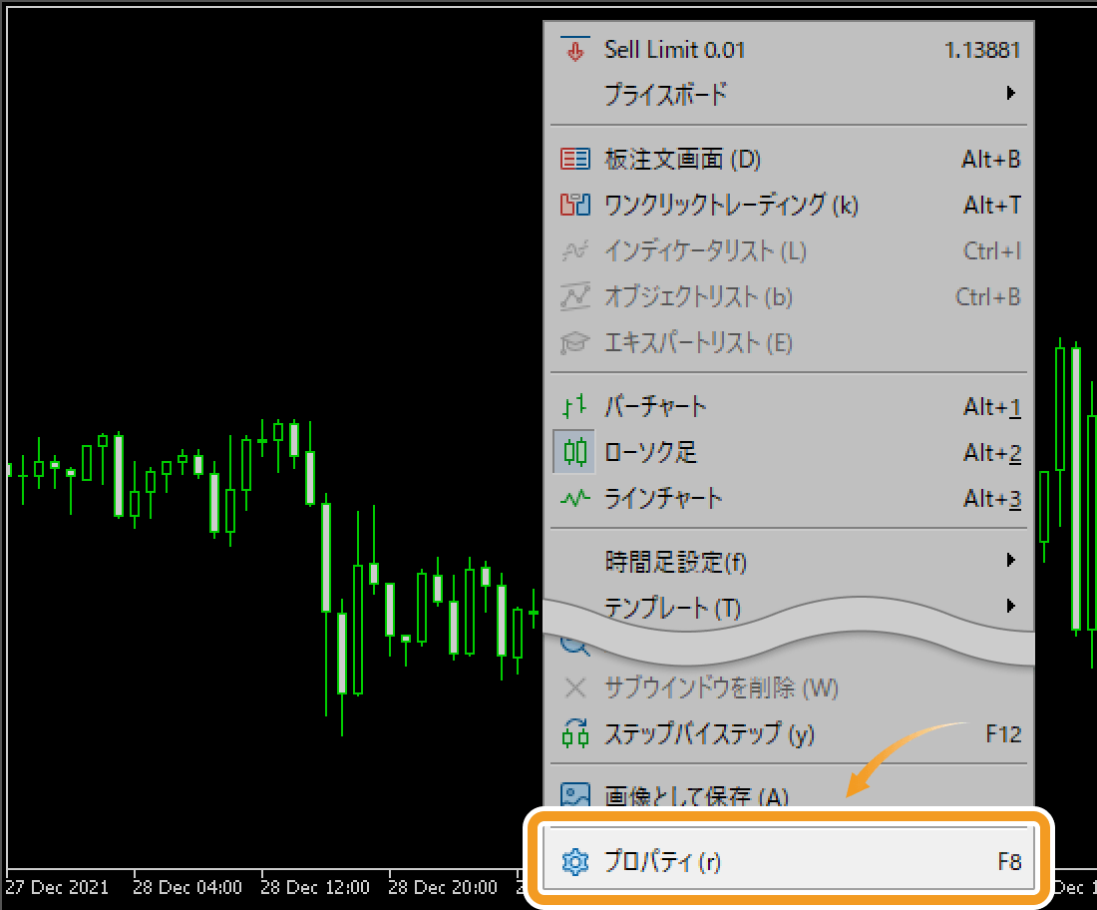This screenshot has height=910, width=1097.
Task: Open 時間足設定(f) submenu
Action: (x=789, y=561)
